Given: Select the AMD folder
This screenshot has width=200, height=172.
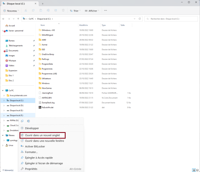Looking at the screenshot, I should (44, 40).
